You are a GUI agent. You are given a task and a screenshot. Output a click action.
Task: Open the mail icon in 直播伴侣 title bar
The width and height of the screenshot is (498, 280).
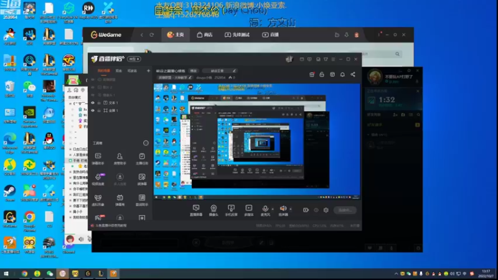click(302, 59)
